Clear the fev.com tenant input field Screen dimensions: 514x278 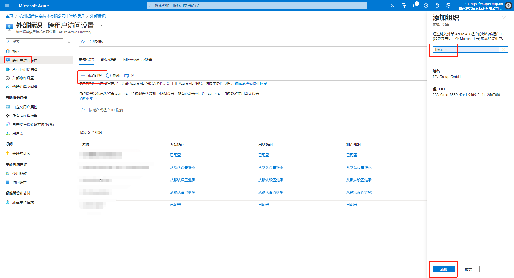pos(504,50)
